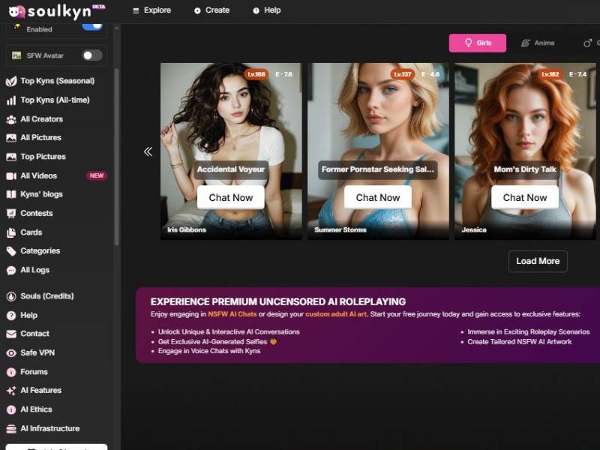Screen dimensions: 600x450
Task: Switch to the Anime tab
Action: click(x=538, y=43)
